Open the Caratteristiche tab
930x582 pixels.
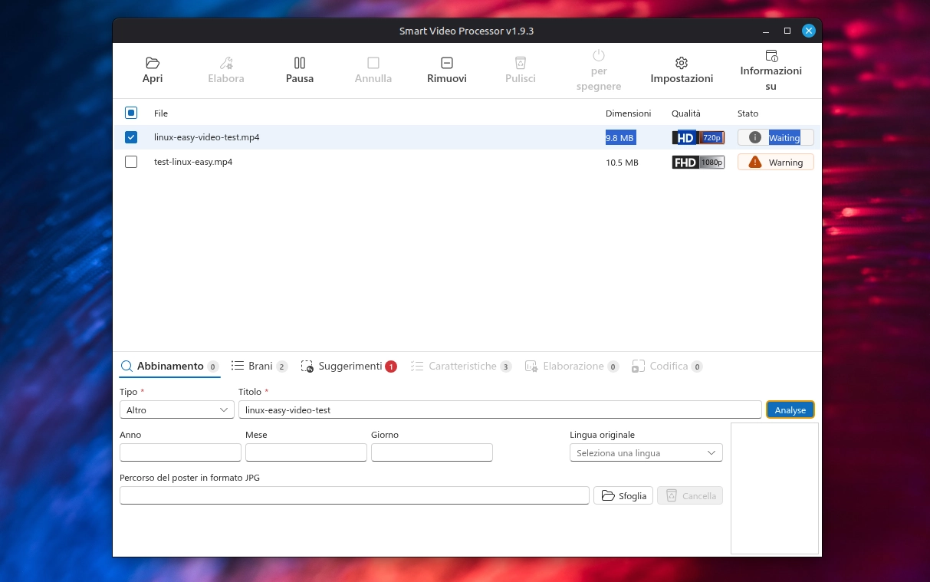coord(462,367)
